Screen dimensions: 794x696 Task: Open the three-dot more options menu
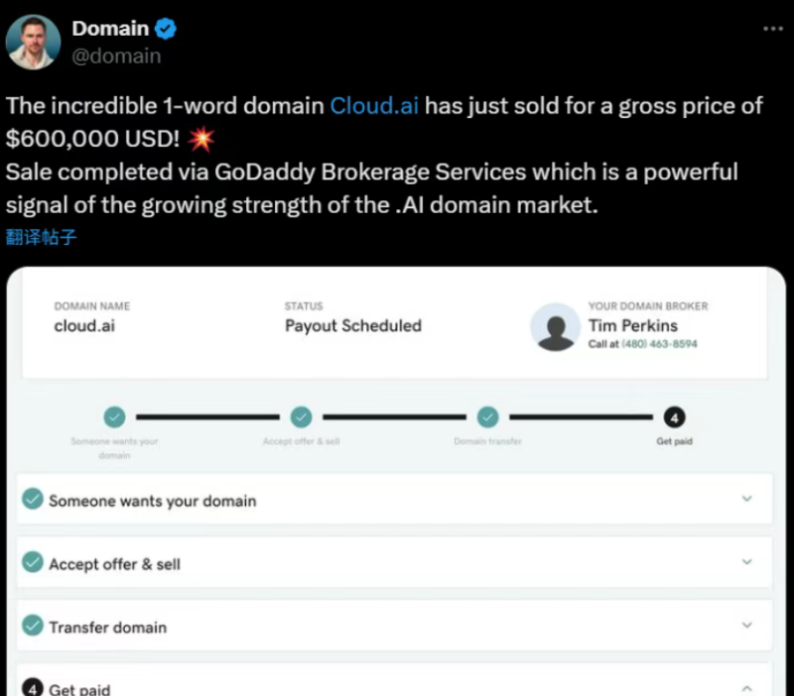tap(773, 29)
